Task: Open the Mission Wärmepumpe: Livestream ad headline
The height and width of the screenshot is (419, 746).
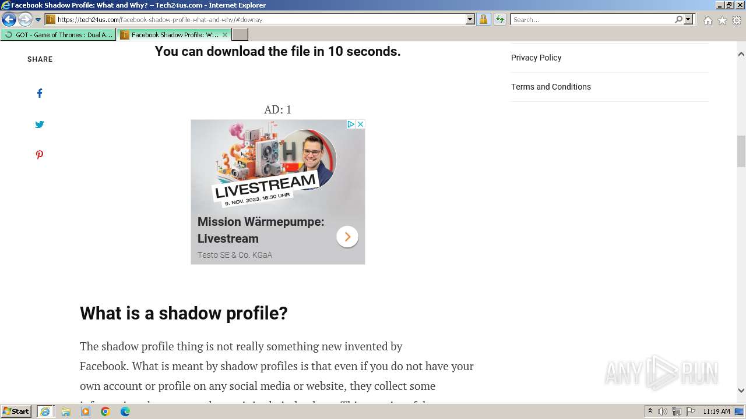Action: 261,230
